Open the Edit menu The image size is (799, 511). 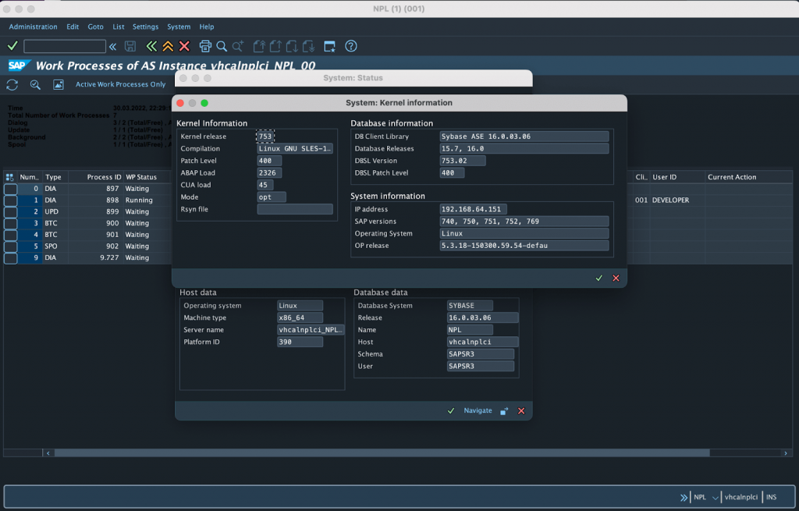[73, 27]
